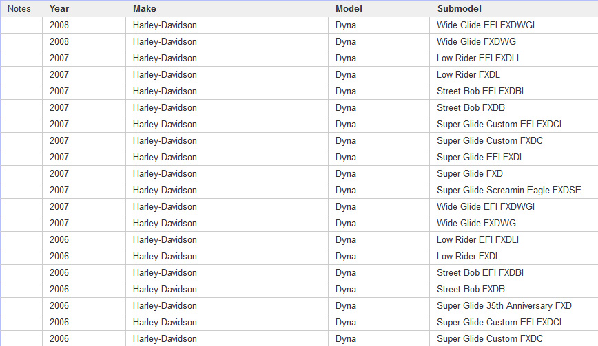Screen dimensions: 598x346
Task: Select Super Glide Screamin Eagle FXDSE row
Action: click(508, 190)
